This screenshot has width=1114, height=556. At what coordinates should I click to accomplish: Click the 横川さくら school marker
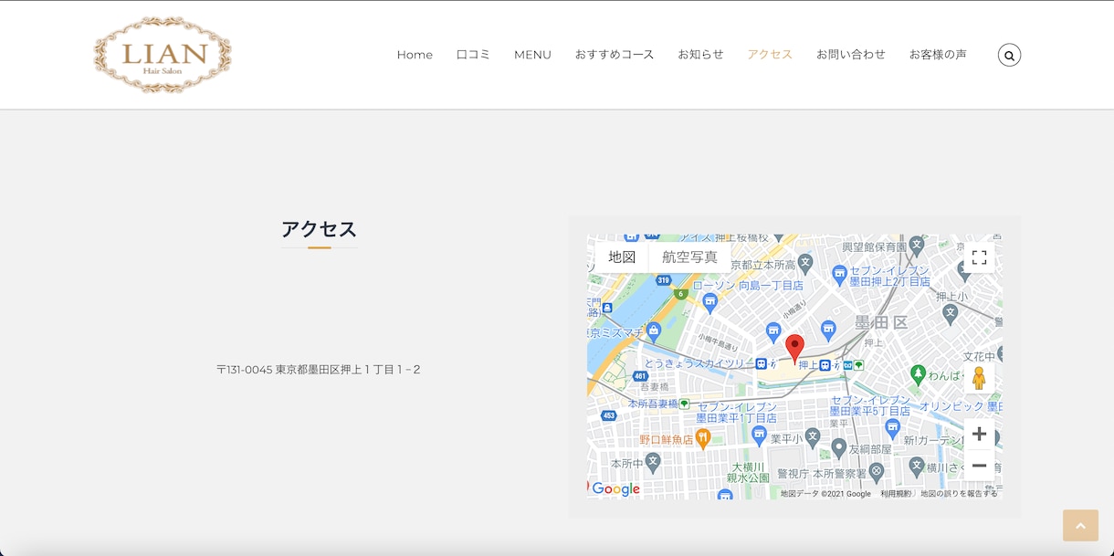click(918, 467)
